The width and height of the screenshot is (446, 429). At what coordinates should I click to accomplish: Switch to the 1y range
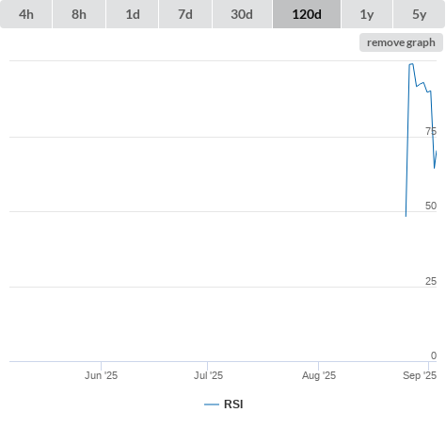367,14
